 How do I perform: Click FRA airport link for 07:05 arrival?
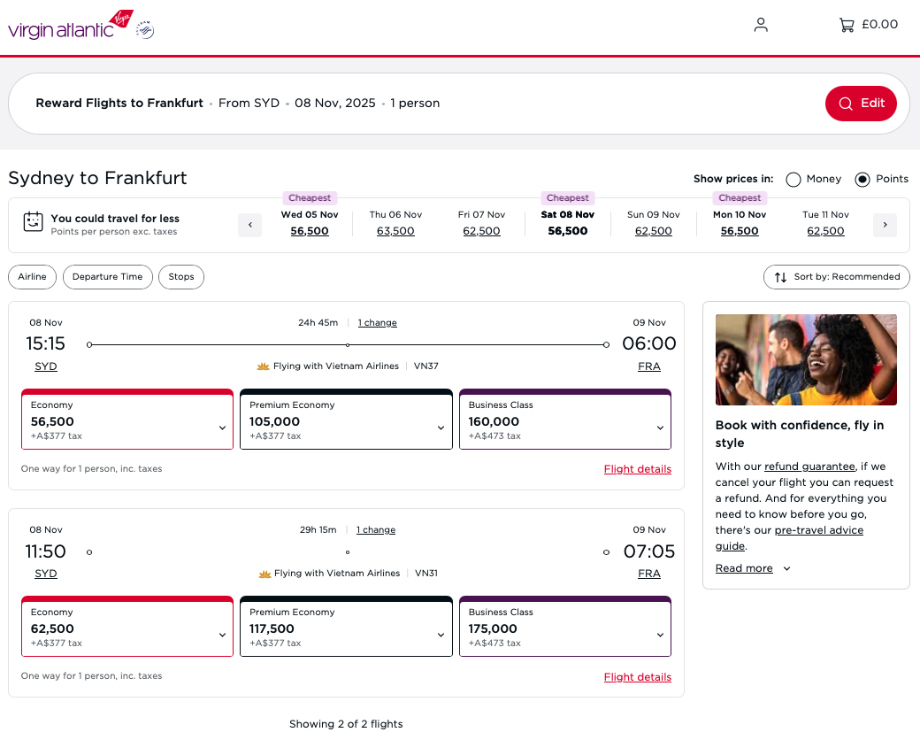(649, 574)
